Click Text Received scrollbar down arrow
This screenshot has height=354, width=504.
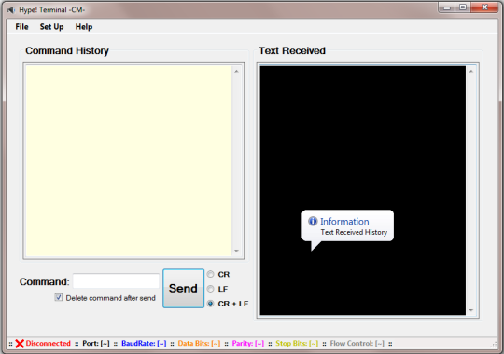click(x=471, y=310)
